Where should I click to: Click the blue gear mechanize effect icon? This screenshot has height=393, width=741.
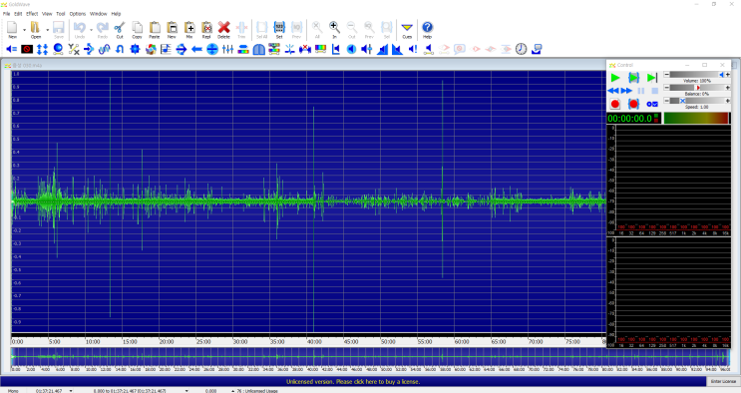[x=136, y=49]
